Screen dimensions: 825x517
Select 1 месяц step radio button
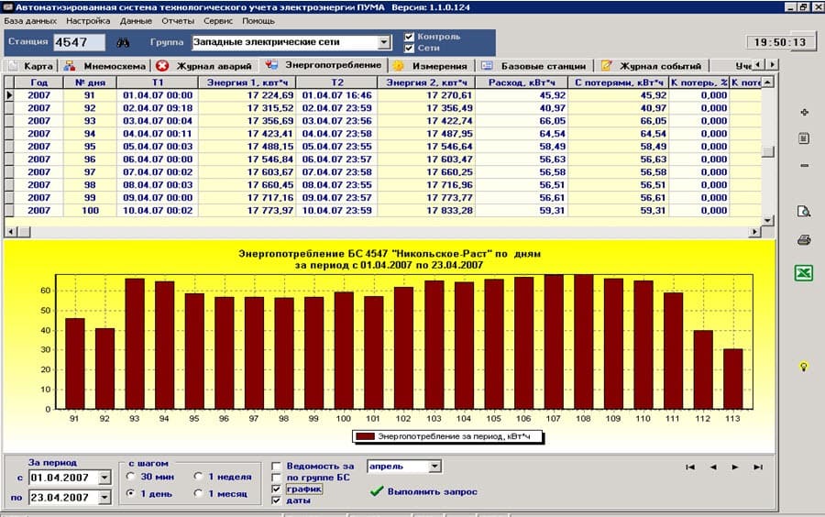pos(198,494)
